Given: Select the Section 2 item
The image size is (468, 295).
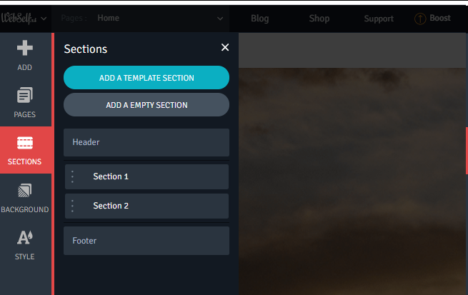Looking at the screenshot, I should (147, 206).
